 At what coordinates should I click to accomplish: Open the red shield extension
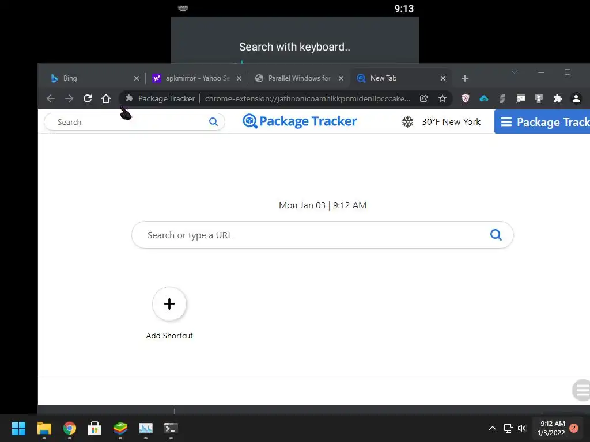click(466, 98)
